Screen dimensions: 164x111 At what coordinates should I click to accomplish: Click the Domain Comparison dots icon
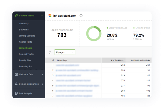[x=16, y=84]
